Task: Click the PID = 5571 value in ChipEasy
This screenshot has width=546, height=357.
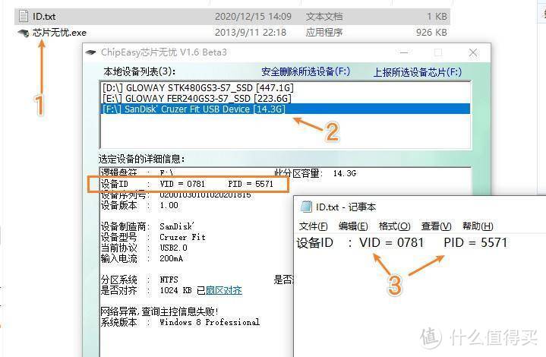Action: (251, 184)
